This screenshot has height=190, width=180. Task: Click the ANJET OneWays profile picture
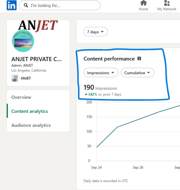[23, 41]
